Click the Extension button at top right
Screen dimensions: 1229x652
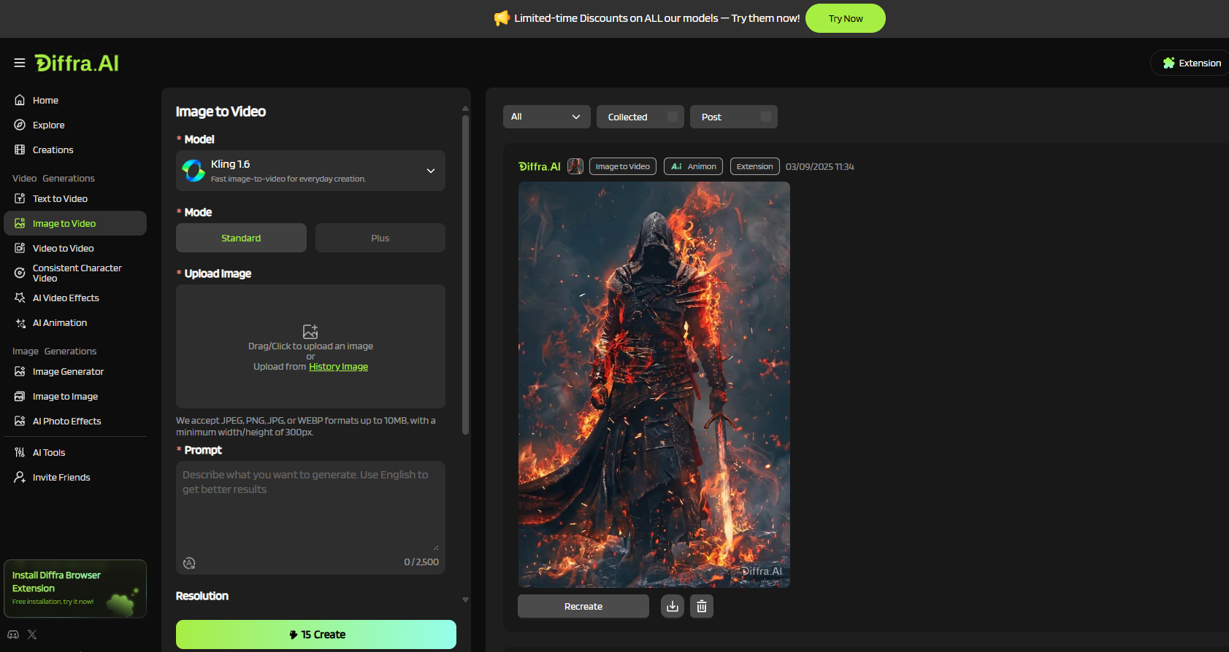(x=1192, y=63)
